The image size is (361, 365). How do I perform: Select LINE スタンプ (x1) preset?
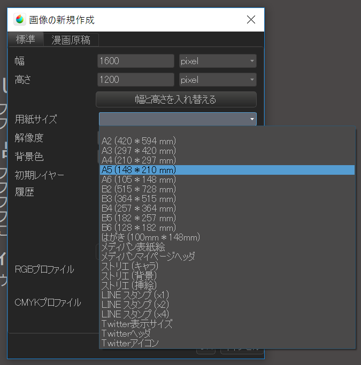pos(227,295)
